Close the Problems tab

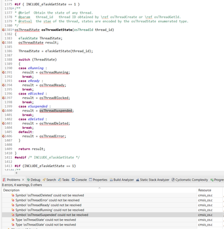(x=23, y=180)
